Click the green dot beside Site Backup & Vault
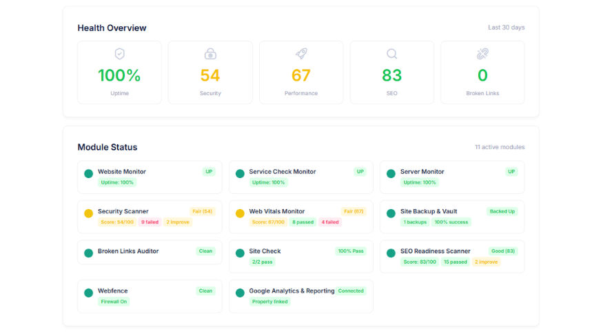Viewport: 603px width, 332px height. [x=391, y=213]
